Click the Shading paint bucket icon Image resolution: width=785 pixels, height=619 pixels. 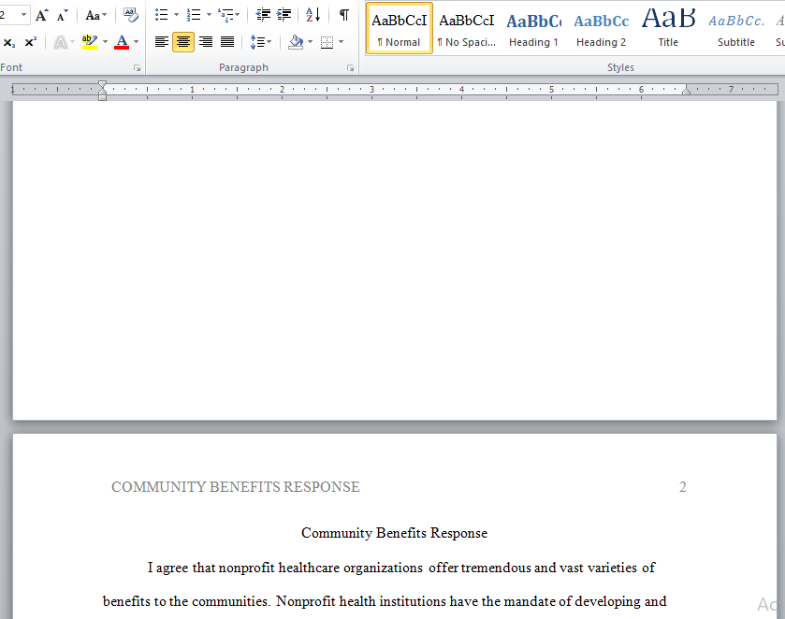tap(296, 42)
